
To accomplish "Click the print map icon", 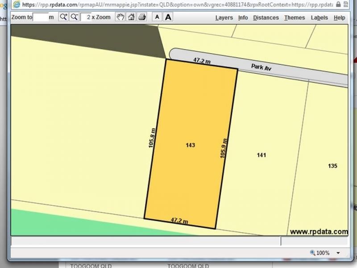I will coord(142,17).
